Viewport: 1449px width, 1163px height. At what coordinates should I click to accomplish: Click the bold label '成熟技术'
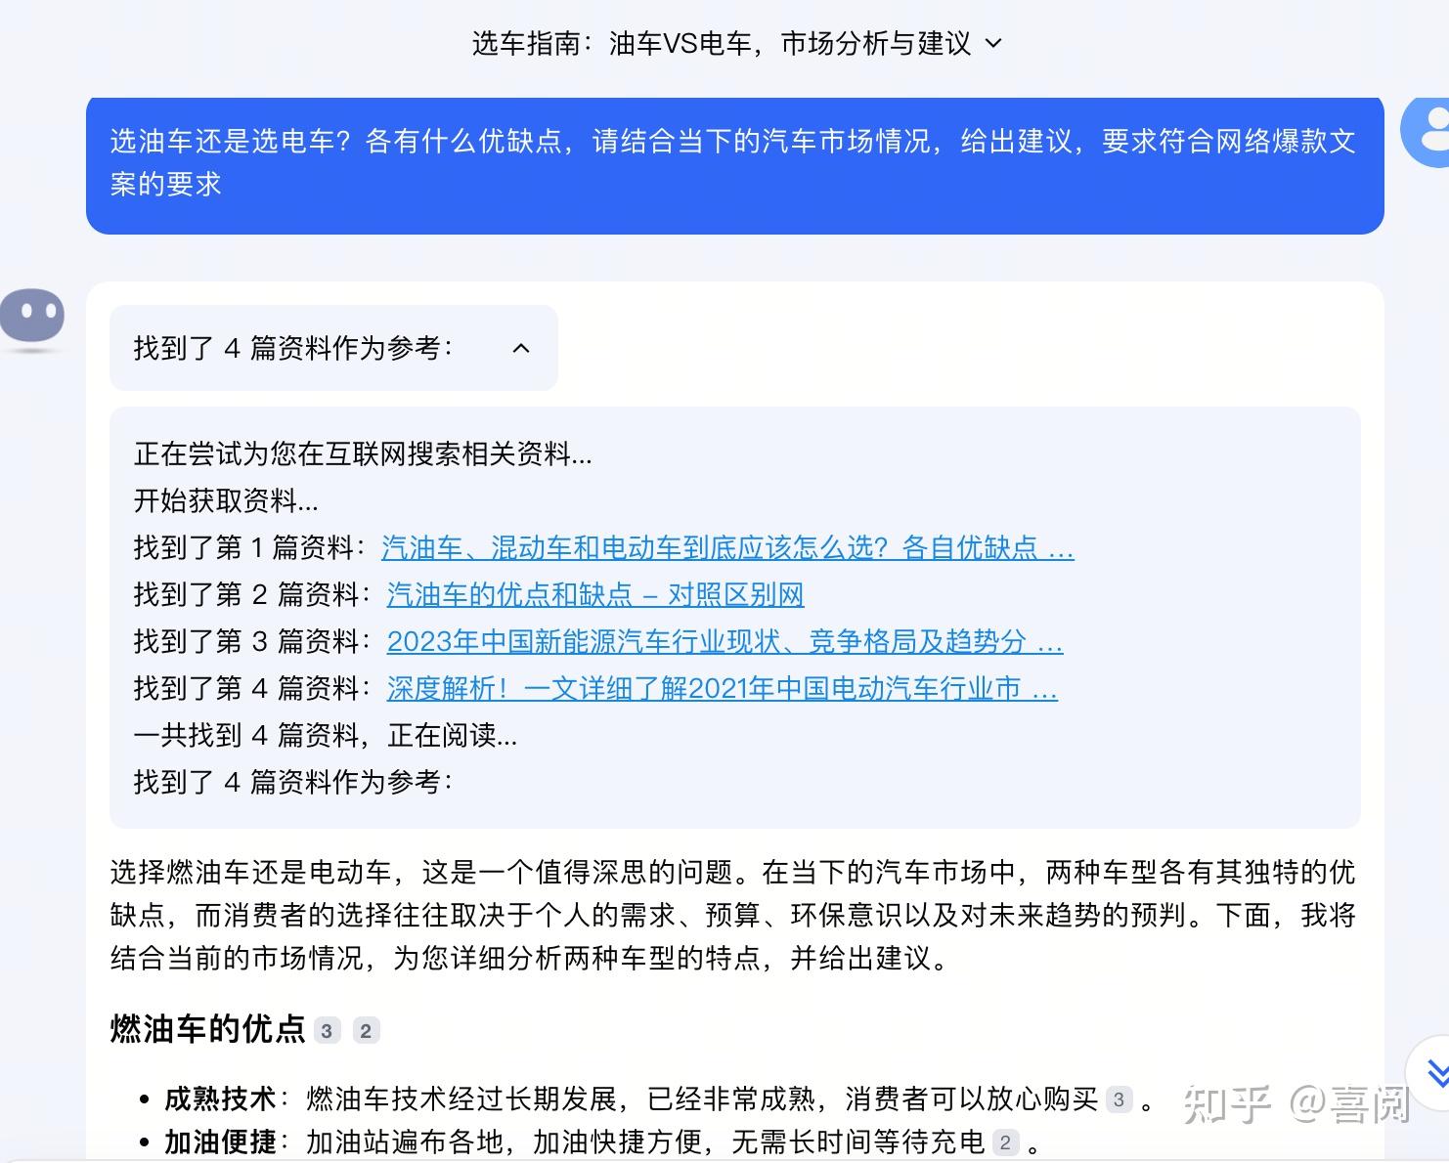pos(221,1099)
